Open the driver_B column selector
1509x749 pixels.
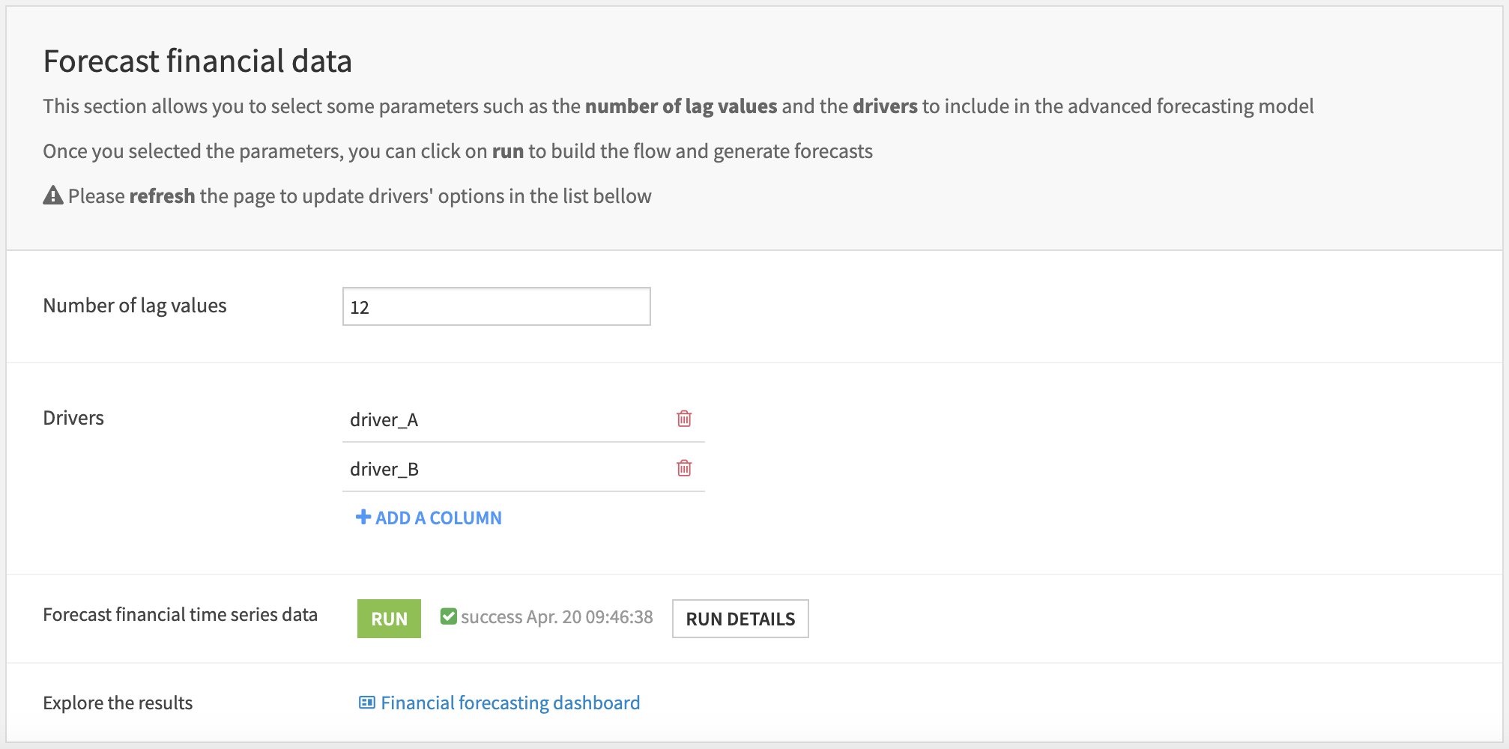pyautogui.click(x=502, y=469)
